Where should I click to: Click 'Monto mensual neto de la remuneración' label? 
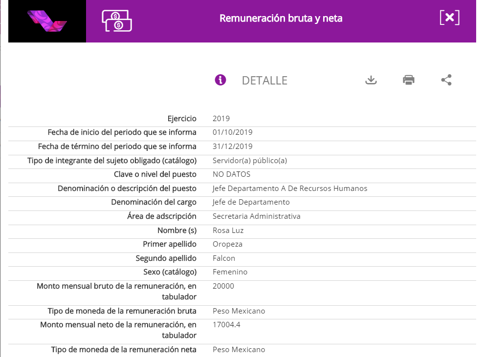[x=118, y=330]
